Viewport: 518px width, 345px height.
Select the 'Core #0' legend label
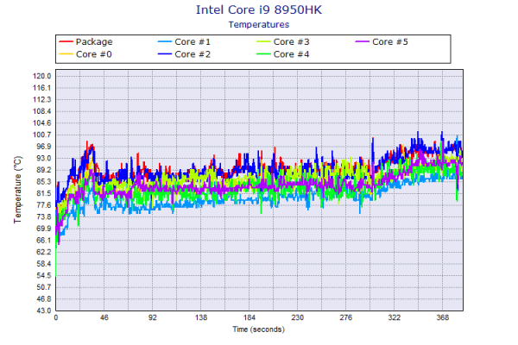tap(94, 54)
